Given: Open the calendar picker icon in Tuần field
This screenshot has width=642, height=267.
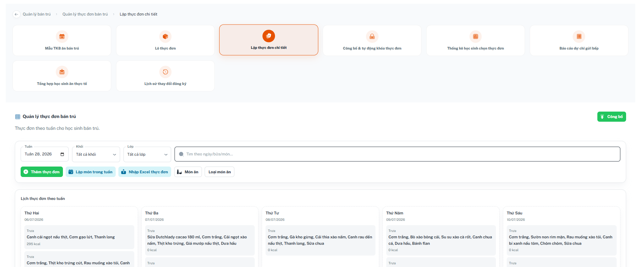Looking at the screenshot, I should 62,154.
